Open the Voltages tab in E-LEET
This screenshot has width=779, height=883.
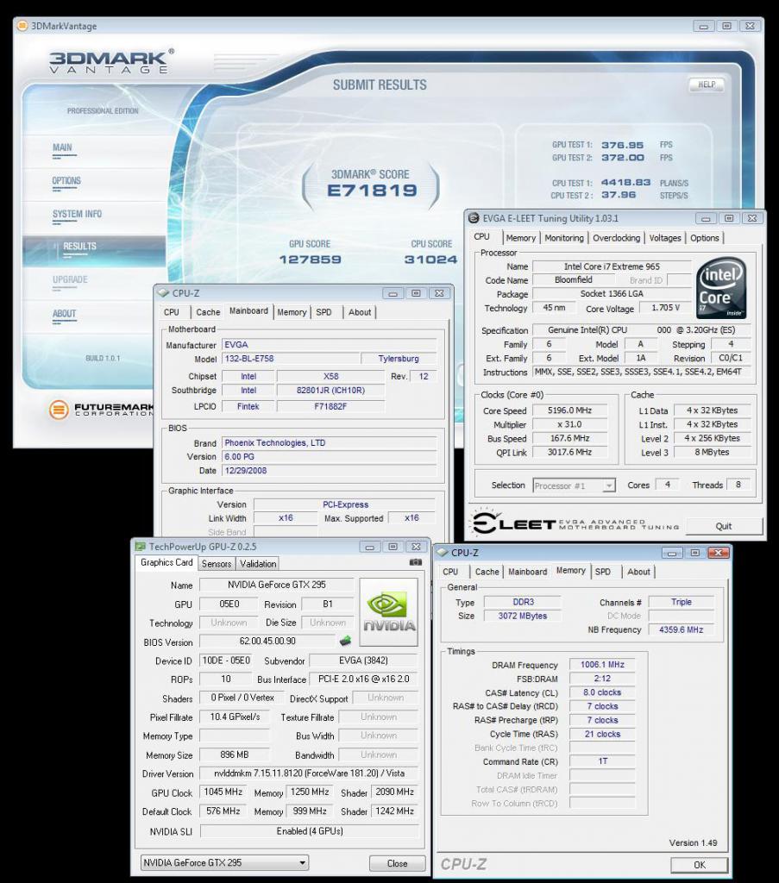coord(665,238)
